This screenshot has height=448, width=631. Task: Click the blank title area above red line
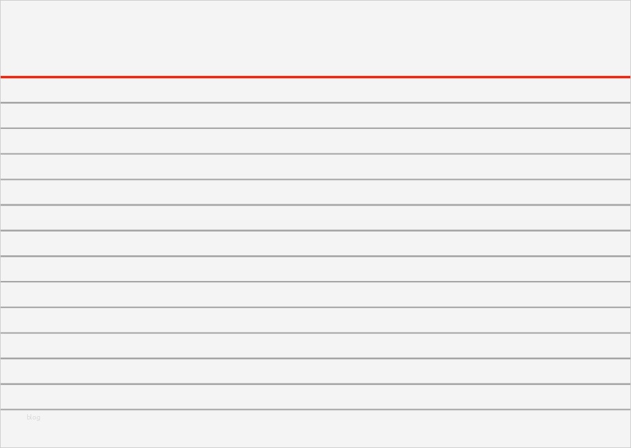point(315,38)
